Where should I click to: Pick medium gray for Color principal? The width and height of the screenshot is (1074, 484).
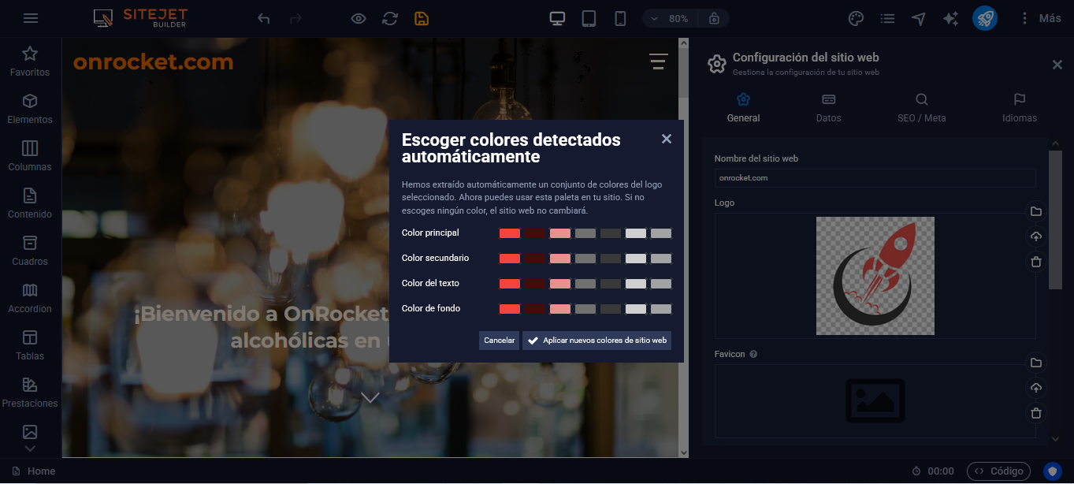click(585, 233)
